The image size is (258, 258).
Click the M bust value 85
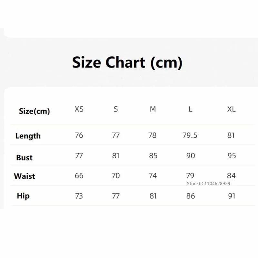[153, 156]
